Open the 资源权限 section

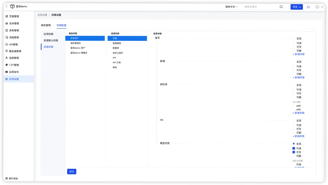[x=48, y=47]
